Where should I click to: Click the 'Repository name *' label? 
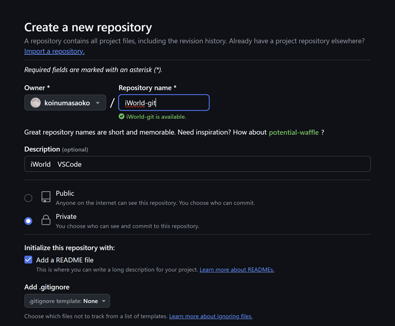[147, 88]
